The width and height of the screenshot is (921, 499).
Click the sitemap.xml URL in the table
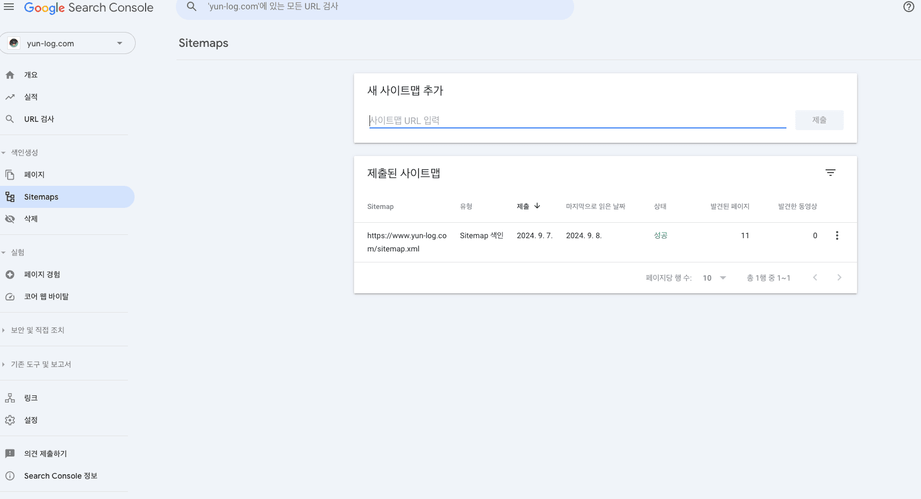[x=407, y=242]
